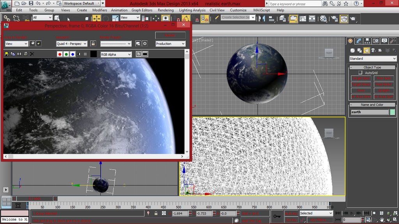Toggle the monochrome display icon
This screenshot has height=224, width=399.
pyautogui.click(x=85, y=54)
